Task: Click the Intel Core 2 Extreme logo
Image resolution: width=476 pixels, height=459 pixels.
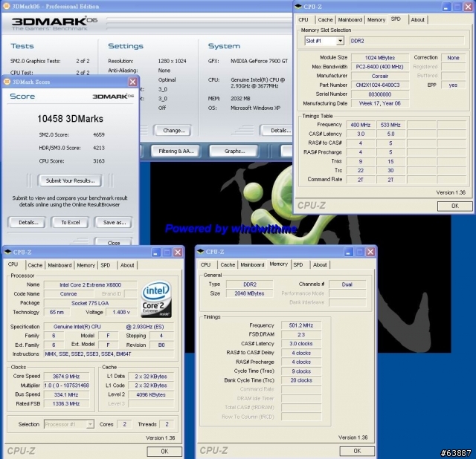Action: [x=156, y=299]
